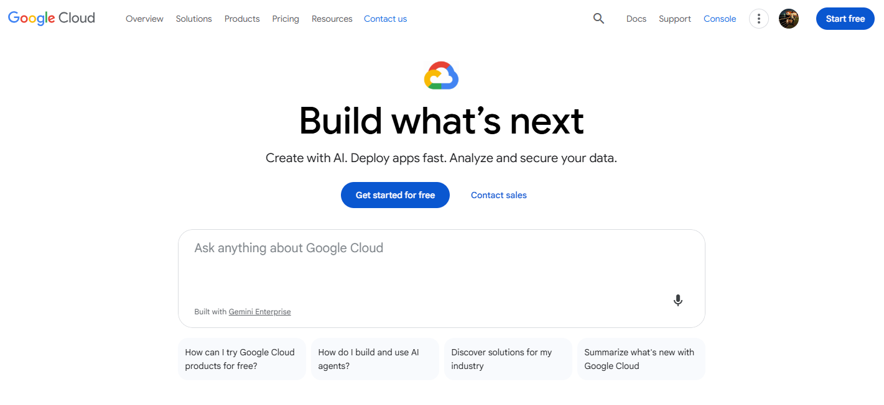Open Contact us from the navigation
Image resolution: width=884 pixels, height=405 pixels.
385,19
